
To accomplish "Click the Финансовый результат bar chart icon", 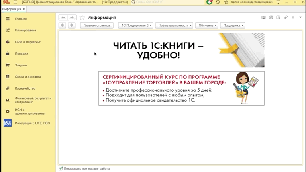I will [8, 100].
